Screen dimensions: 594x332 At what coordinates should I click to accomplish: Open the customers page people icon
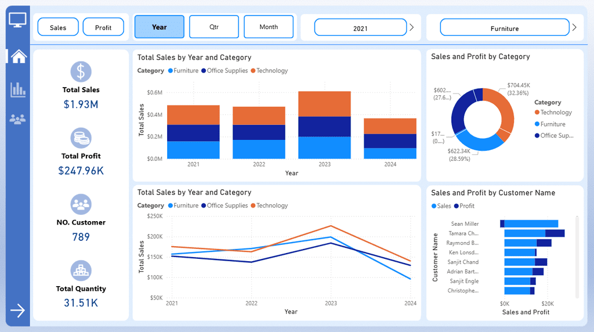tap(18, 120)
